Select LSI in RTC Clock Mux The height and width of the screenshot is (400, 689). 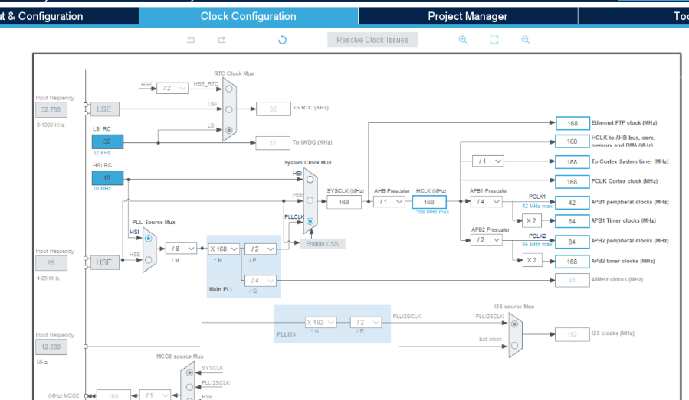pos(229,130)
